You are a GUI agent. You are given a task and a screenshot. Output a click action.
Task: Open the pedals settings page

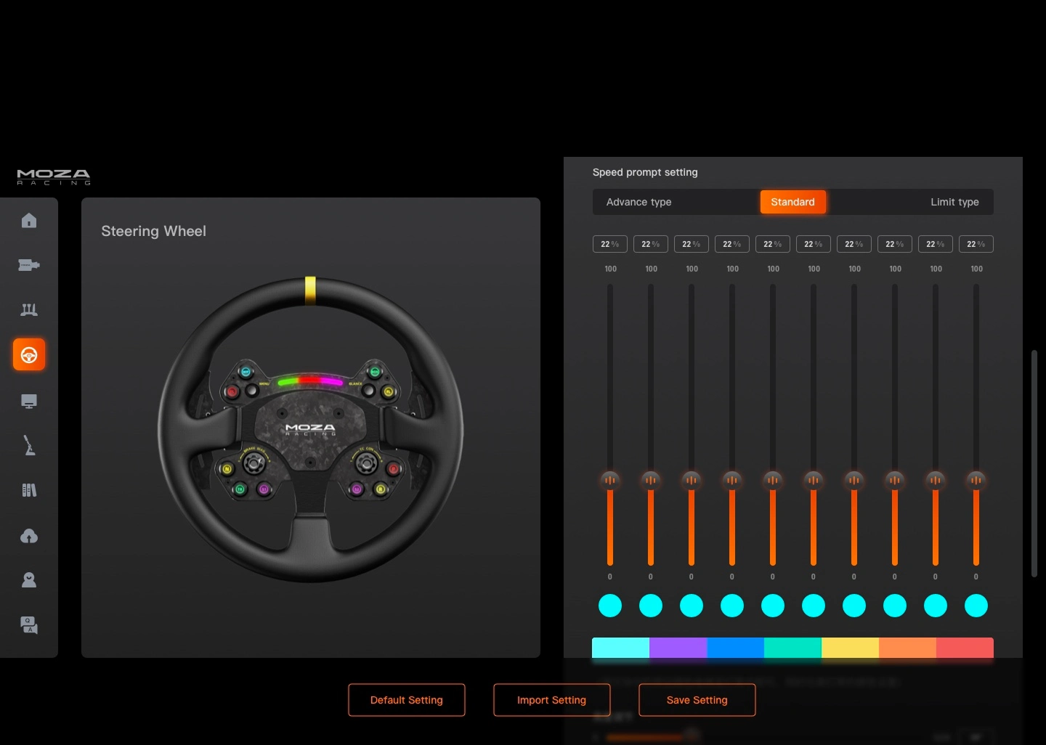pyautogui.click(x=29, y=310)
